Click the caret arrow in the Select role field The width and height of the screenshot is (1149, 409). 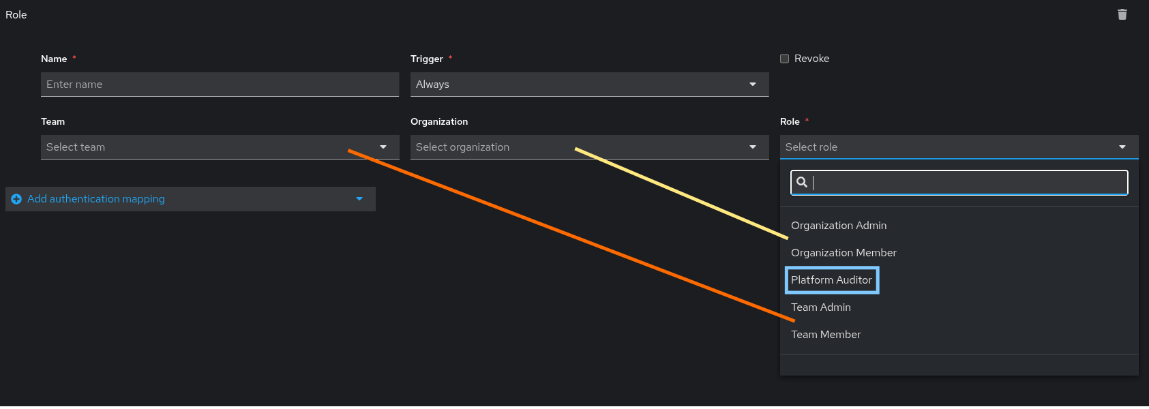pyautogui.click(x=1122, y=147)
